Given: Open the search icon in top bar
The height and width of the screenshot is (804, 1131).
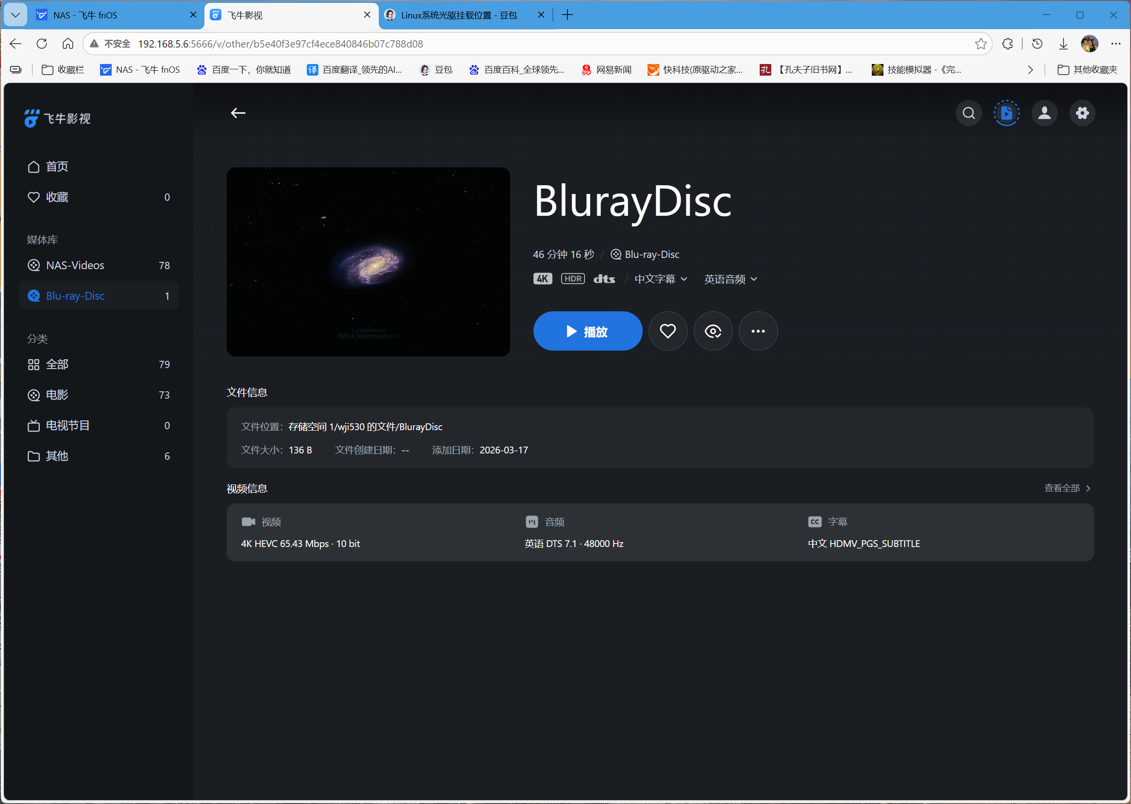Looking at the screenshot, I should pyautogui.click(x=968, y=113).
